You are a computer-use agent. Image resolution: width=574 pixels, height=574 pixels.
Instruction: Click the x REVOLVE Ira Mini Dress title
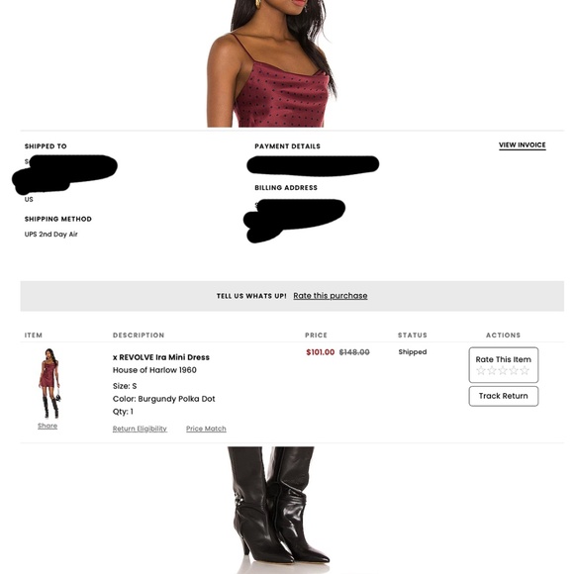pos(161,357)
